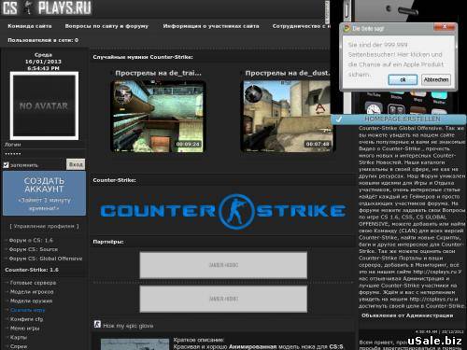The height and width of the screenshot is (350, 467).
Task: Open 'Информация о участниках сайта' menu item
Action: pyautogui.click(x=211, y=26)
